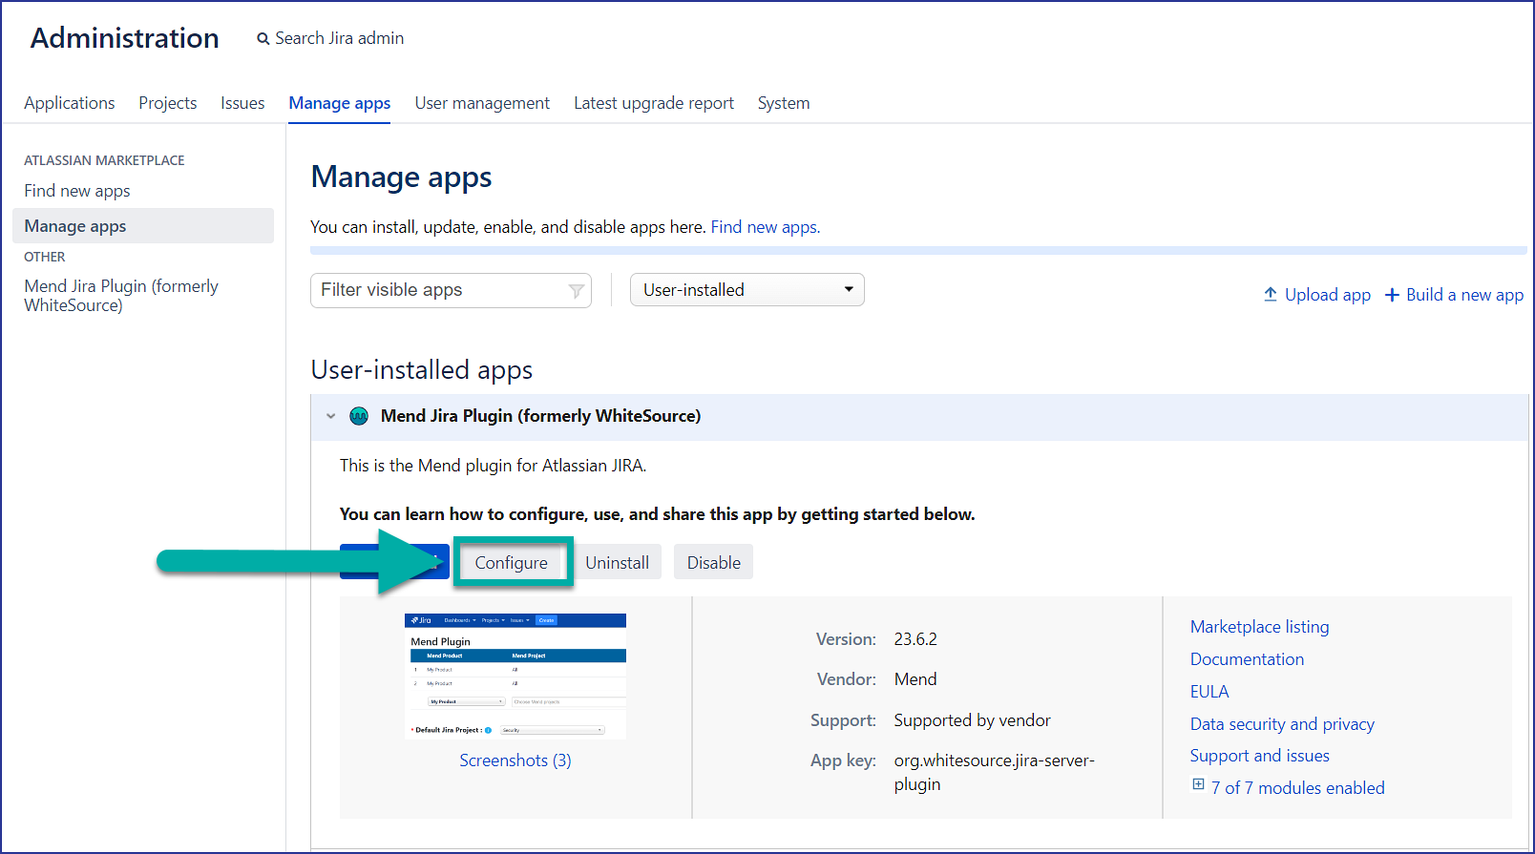Open the Marketplace listing link
Image resolution: width=1535 pixels, height=854 pixels.
(x=1259, y=627)
